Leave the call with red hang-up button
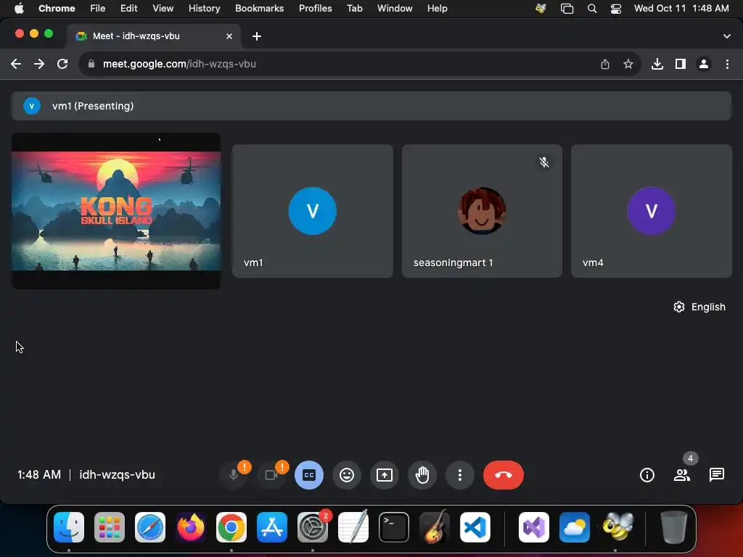The image size is (743, 557). [504, 474]
